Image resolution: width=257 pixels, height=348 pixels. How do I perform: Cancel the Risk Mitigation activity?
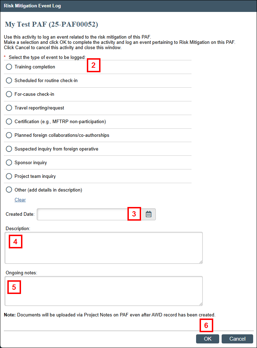click(237, 339)
